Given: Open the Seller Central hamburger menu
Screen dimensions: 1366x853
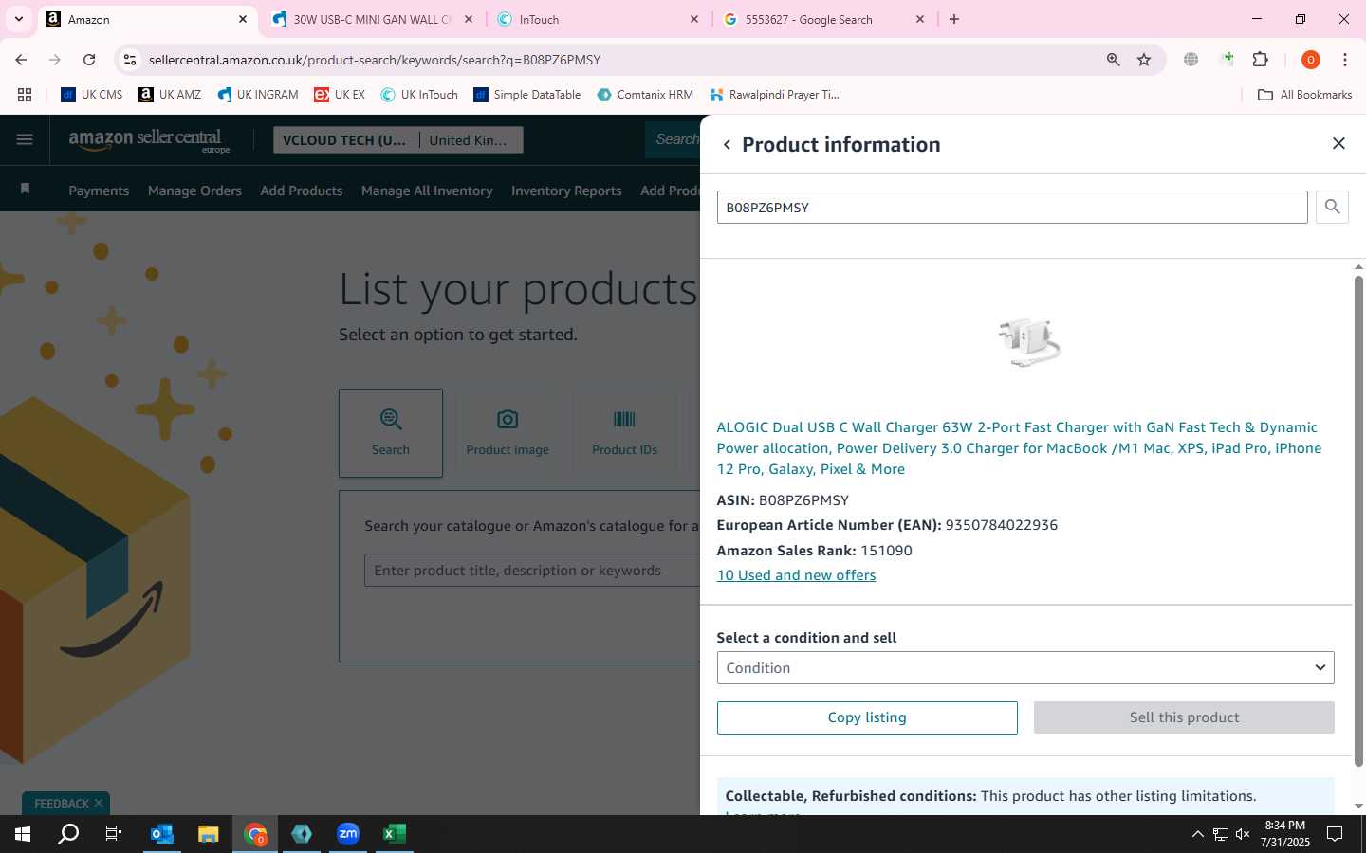Looking at the screenshot, I should (x=25, y=140).
